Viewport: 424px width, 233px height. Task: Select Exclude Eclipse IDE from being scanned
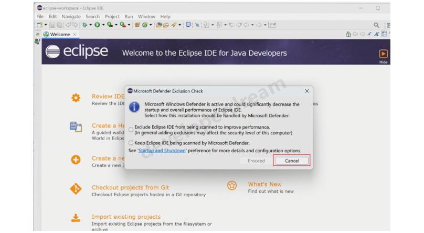(x=131, y=130)
